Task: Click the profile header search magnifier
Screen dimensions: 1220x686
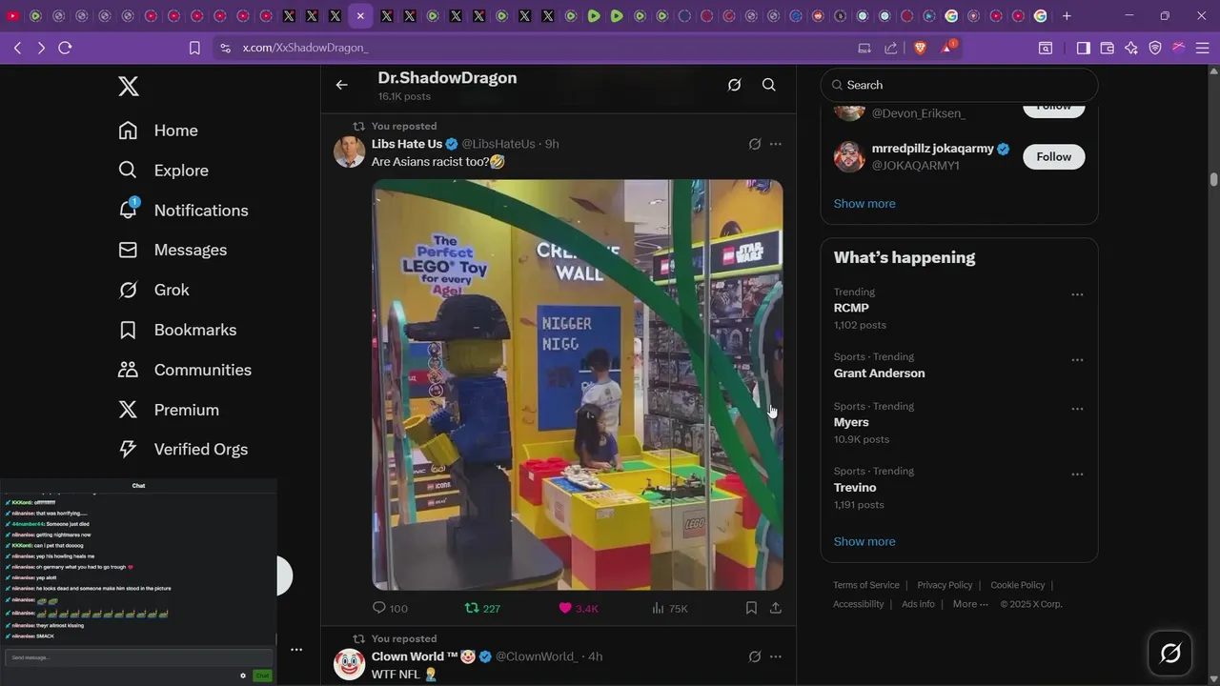Action: tap(769, 85)
